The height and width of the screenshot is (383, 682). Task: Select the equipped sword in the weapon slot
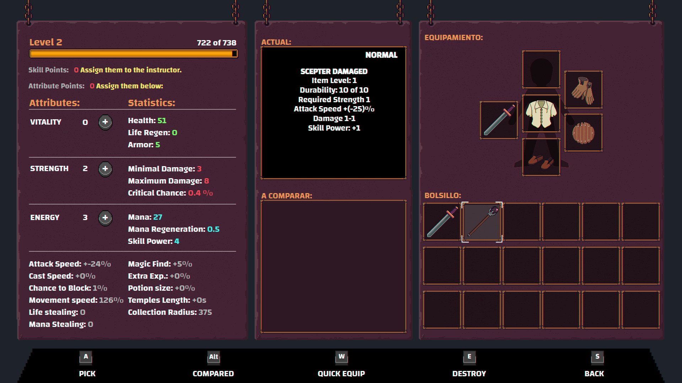coord(499,120)
